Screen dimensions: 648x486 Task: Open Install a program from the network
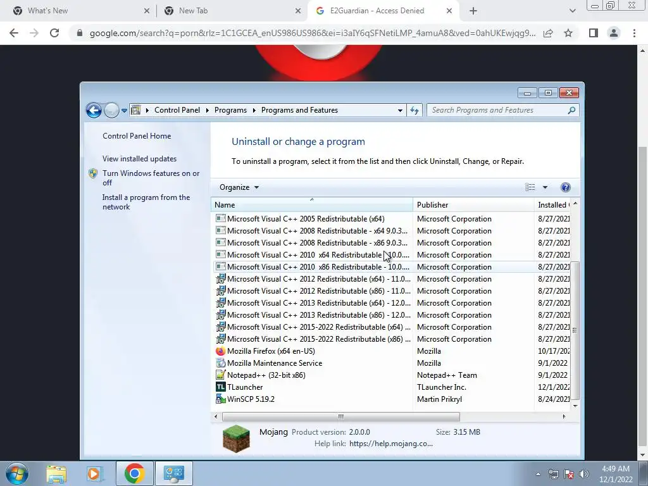pos(146,202)
